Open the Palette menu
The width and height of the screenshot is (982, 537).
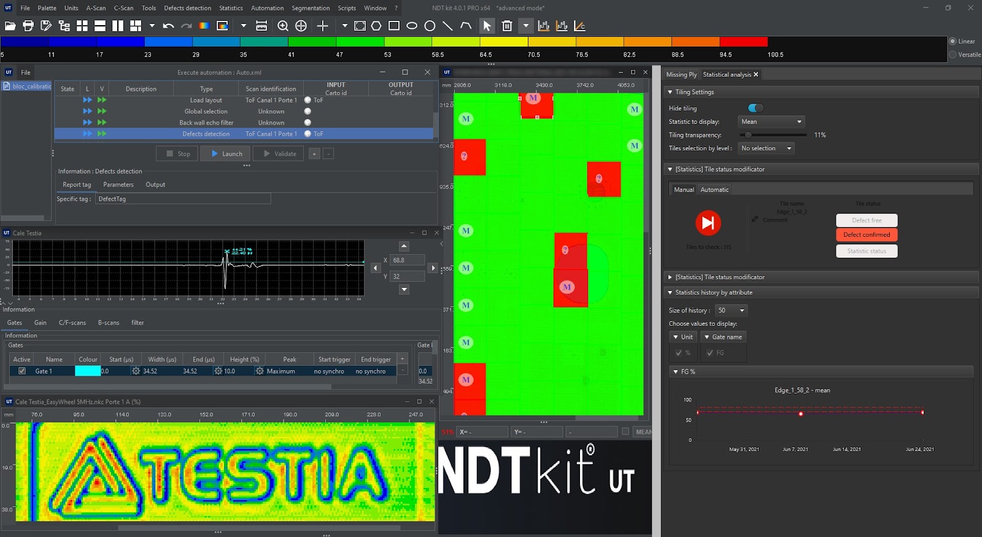coord(47,8)
